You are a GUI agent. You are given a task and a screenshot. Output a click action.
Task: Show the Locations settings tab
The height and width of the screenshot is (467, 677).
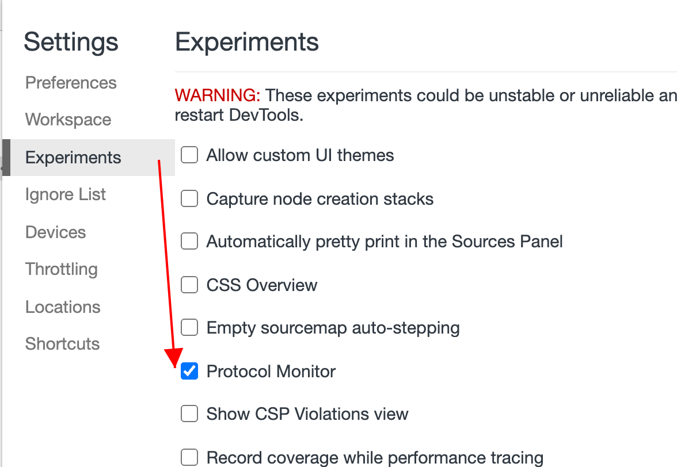click(x=63, y=307)
